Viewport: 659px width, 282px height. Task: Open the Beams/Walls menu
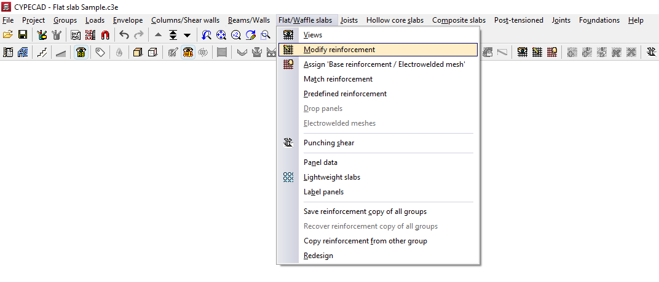click(x=249, y=20)
